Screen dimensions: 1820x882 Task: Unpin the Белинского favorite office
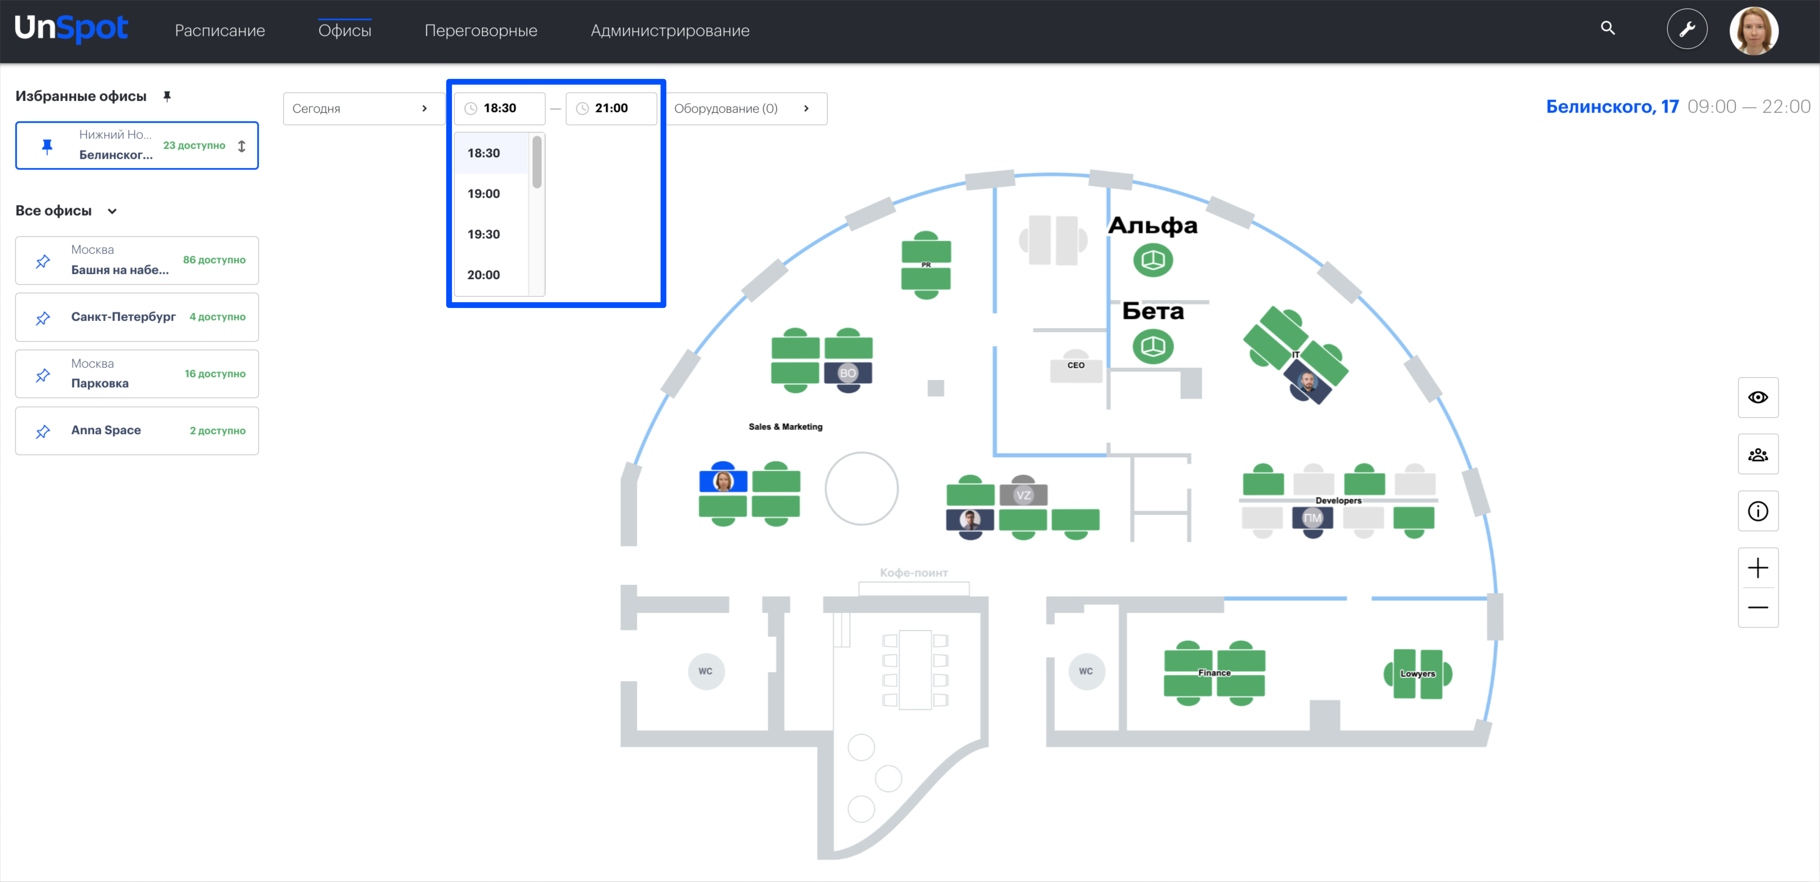point(47,146)
